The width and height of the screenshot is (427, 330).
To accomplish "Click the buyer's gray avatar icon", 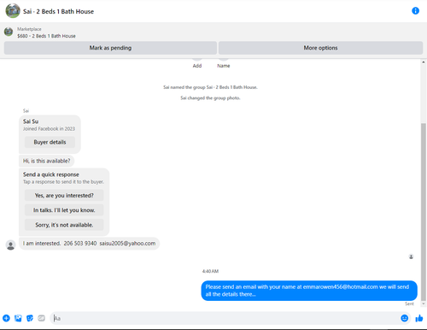I will [11, 245].
